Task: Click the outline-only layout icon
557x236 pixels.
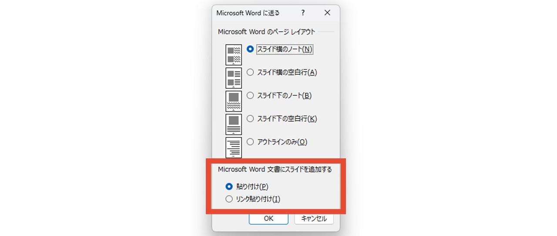Action: point(234,147)
